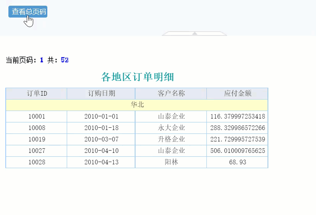Select the 应付金额 column header

pos(237,93)
